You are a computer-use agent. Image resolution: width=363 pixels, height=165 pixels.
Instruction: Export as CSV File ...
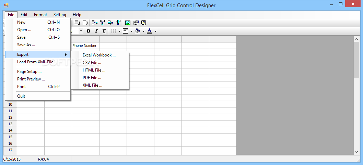(100, 63)
